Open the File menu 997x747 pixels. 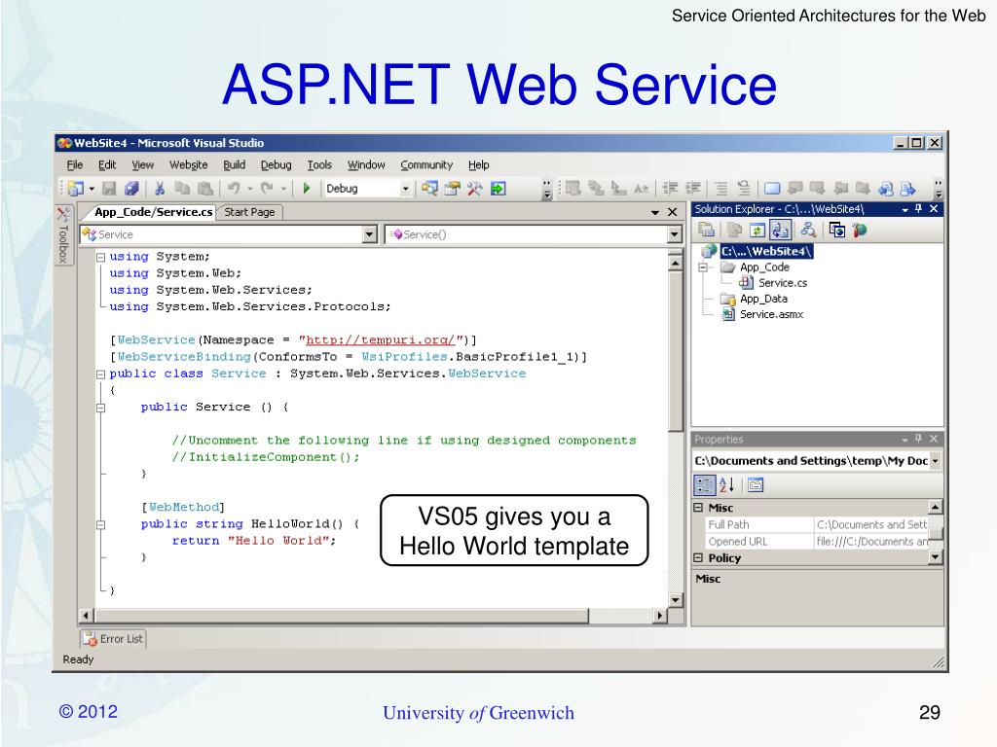tap(74, 165)
